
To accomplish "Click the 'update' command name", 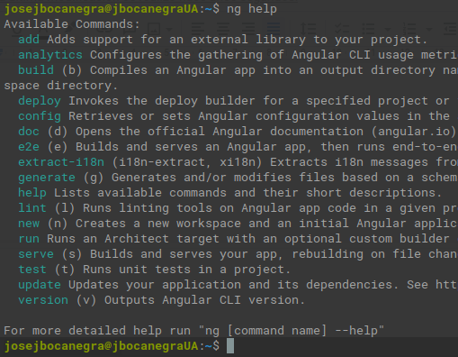I will (40, 285).
